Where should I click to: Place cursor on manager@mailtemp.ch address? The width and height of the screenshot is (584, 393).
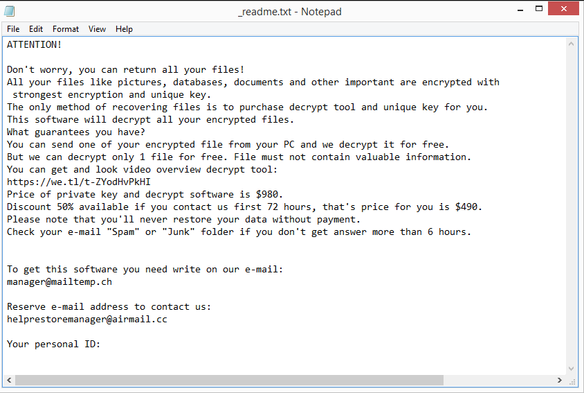[60, 282]
